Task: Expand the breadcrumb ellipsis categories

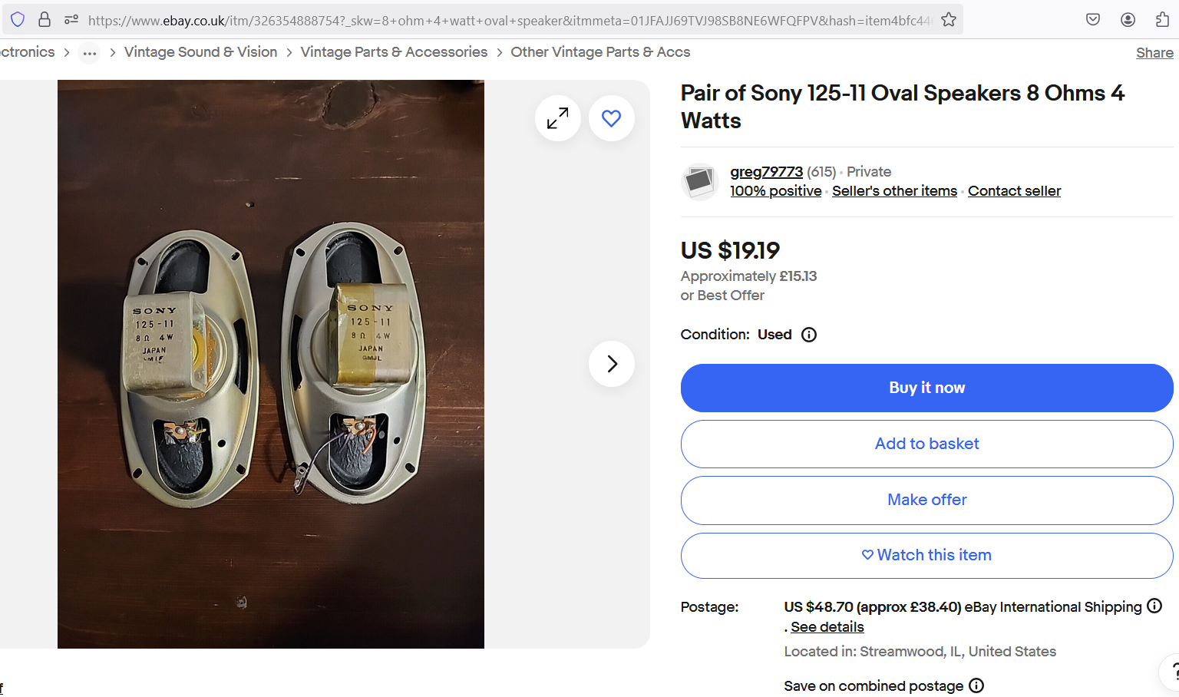Action: [x=90, y=53]
